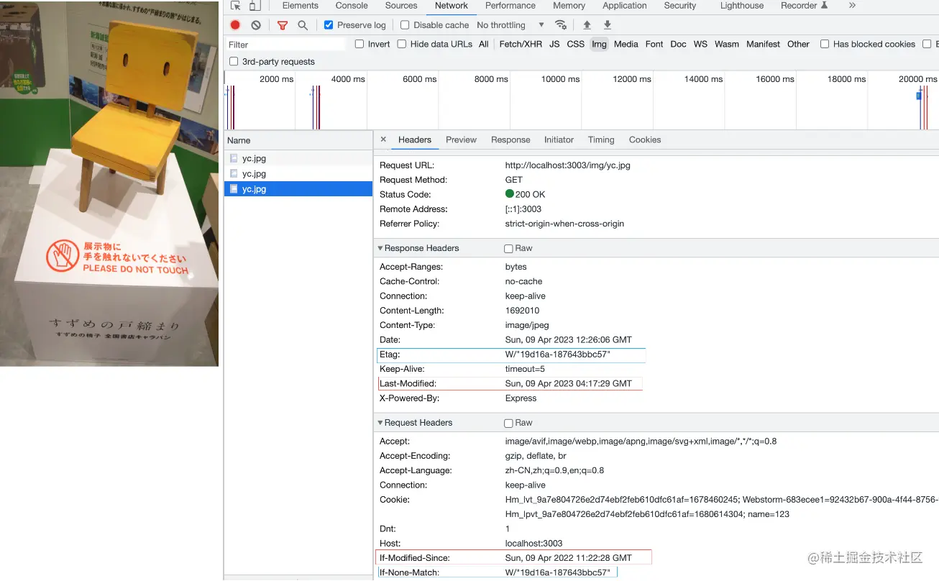Screen dimensions: 939x581
Task: Filter requests by Doc type
Action: [x=678, y=44]
